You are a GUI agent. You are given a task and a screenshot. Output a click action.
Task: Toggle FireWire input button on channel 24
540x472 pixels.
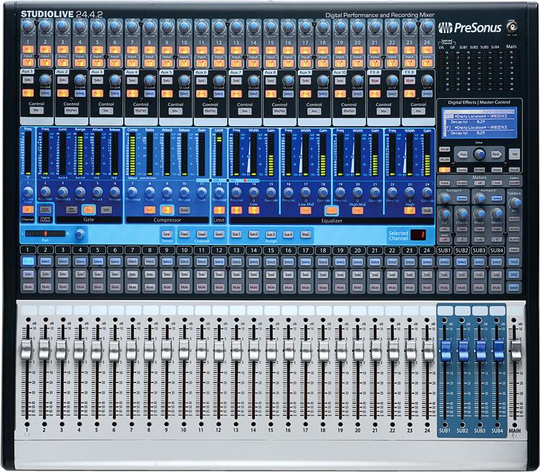click(427, 63)
